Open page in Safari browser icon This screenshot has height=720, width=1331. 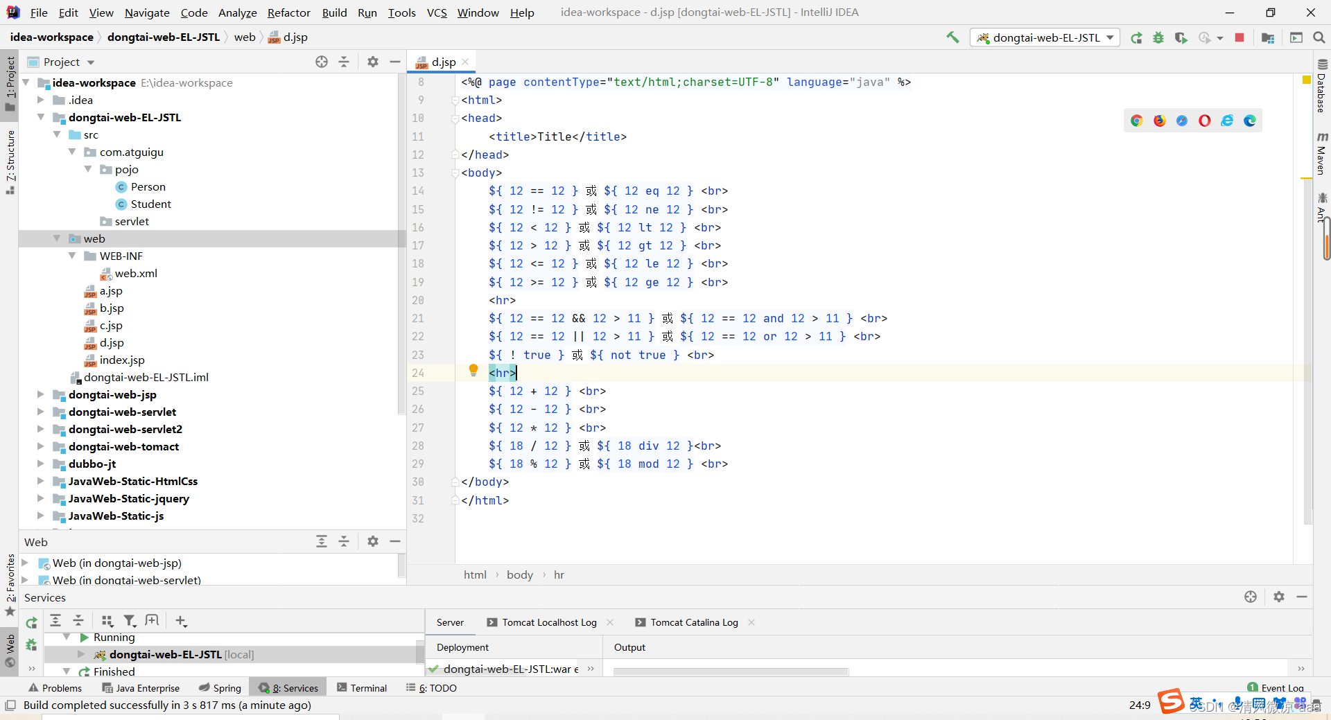pyautogui.click(x=1182, y=121)
